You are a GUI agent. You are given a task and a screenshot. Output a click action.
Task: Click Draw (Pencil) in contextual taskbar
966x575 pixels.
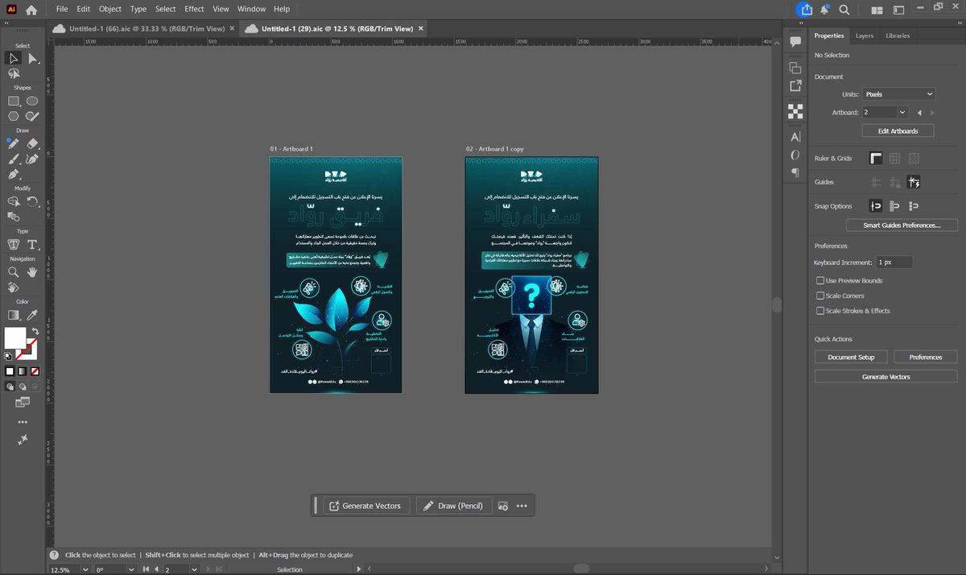454,506
